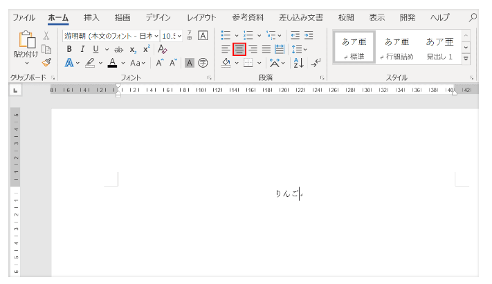The height and width of the screenshot is (284, 492).
Task: Click the Clear Formatting icon
Action: (x=163, y=49)
